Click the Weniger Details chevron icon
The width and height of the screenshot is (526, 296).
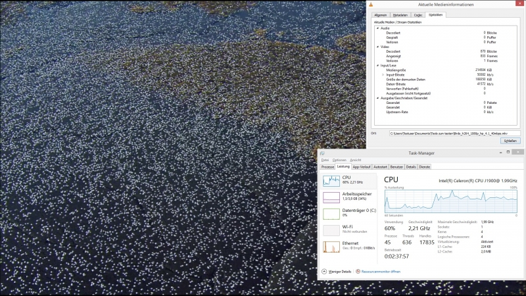tap(324, 272)
